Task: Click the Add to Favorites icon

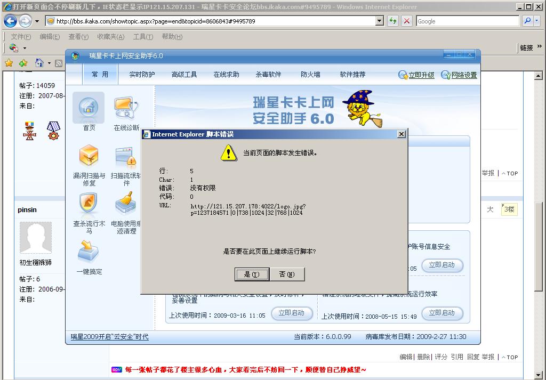Action: point(23,63)
